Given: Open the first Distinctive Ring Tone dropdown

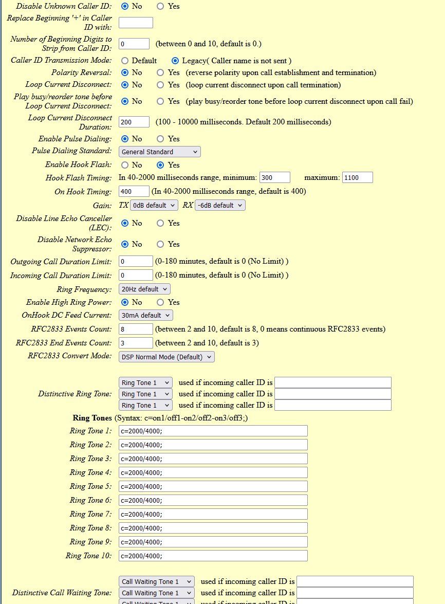Looking at the screenshot, I should 145,382.
